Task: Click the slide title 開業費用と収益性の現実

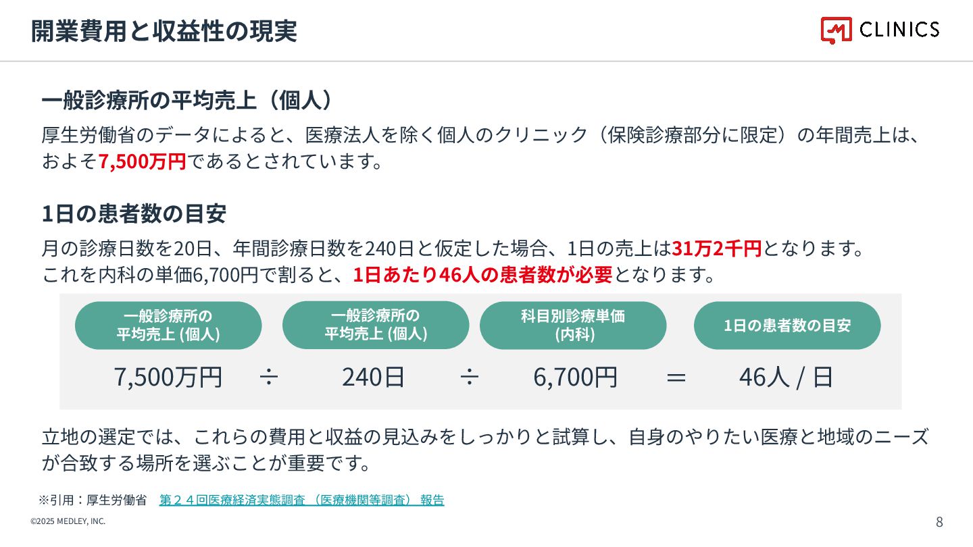Action: coord(164,31)
